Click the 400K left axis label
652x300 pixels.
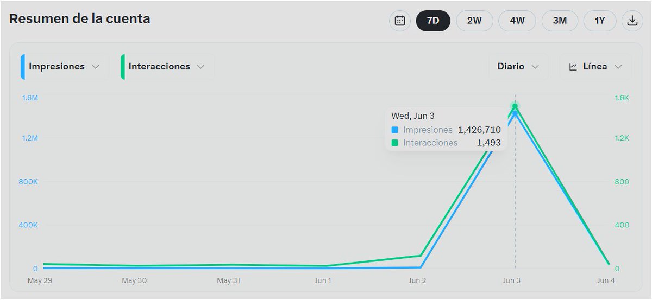[x=28, y=225]
